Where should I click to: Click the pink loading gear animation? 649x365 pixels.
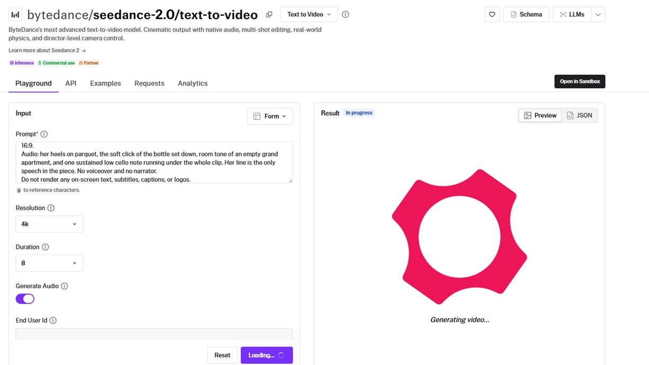click(x=459, y=237)
